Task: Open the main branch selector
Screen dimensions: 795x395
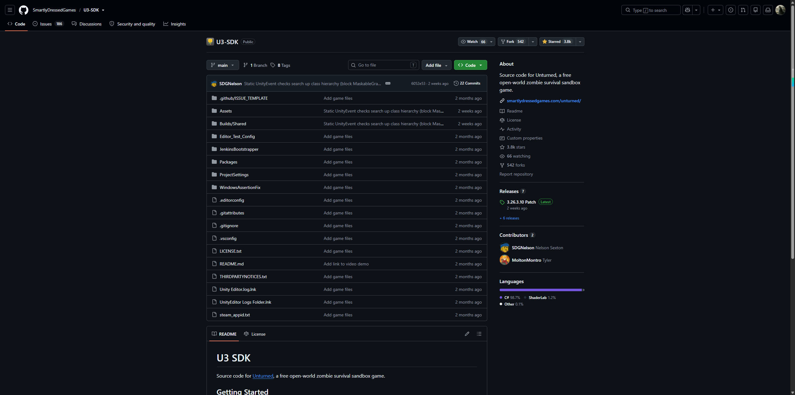Action: point(223,65)
